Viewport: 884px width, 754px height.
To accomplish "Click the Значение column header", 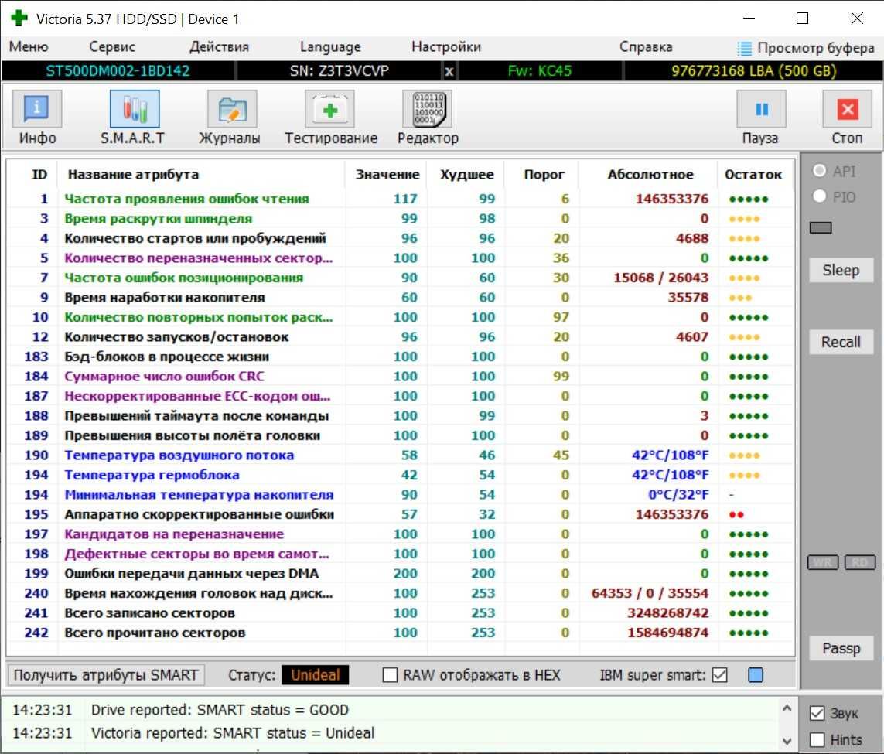I will [387, 175].
